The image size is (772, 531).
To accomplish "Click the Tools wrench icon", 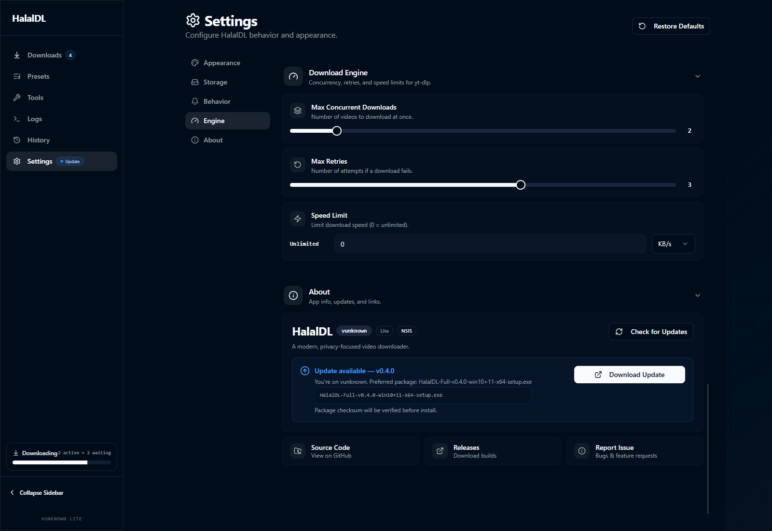I will 17,98.
